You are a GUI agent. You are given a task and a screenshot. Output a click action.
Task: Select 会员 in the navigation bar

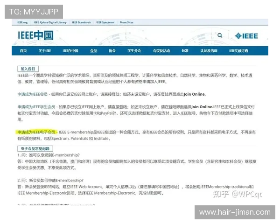[x=93, y=51]
